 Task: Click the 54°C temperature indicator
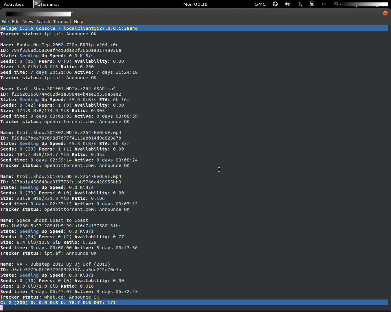point(260,4)
